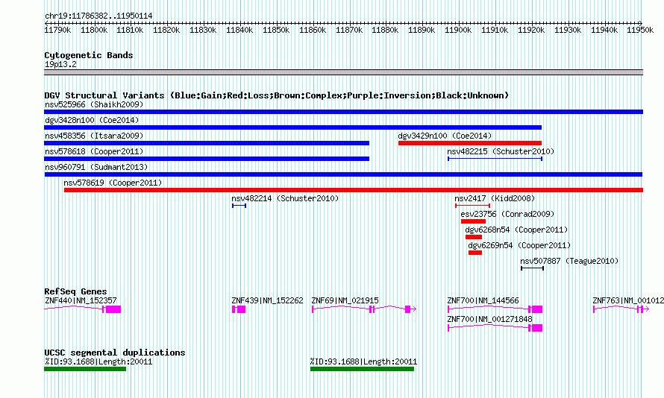This screenshot has width=664, height=398.
Task: Click the 11870k ruler label
Action: click(x=349, y=30)
